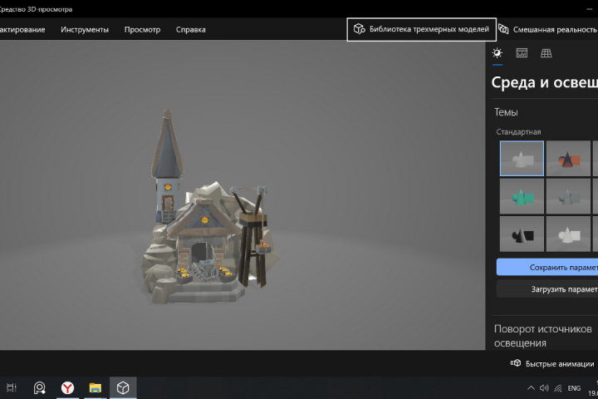
Task: Open the volume control in system tray
Action: point(544,388)
